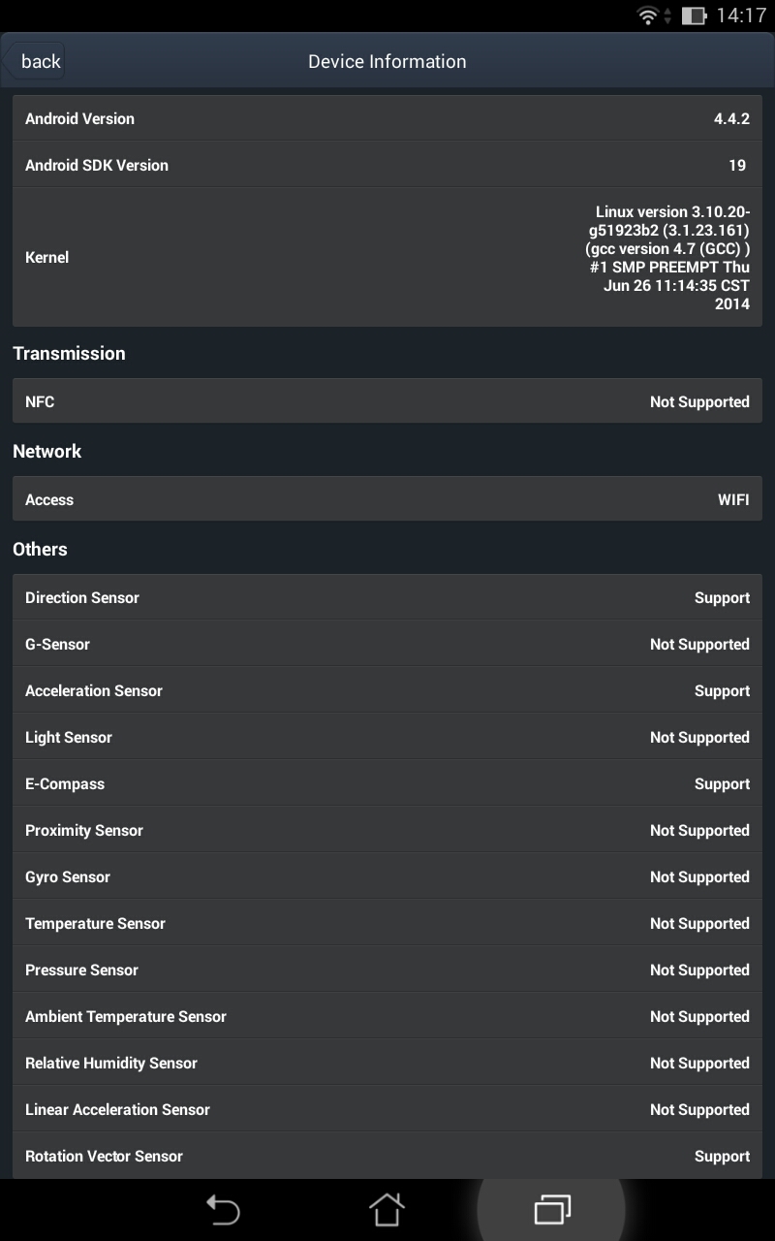The image size is (775, 1241).
Task: Select the Android Version row
Action: pos(387,118)
